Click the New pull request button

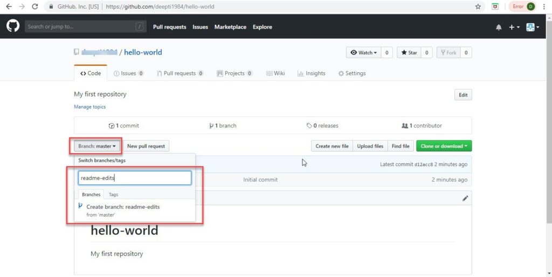point(146,146)
